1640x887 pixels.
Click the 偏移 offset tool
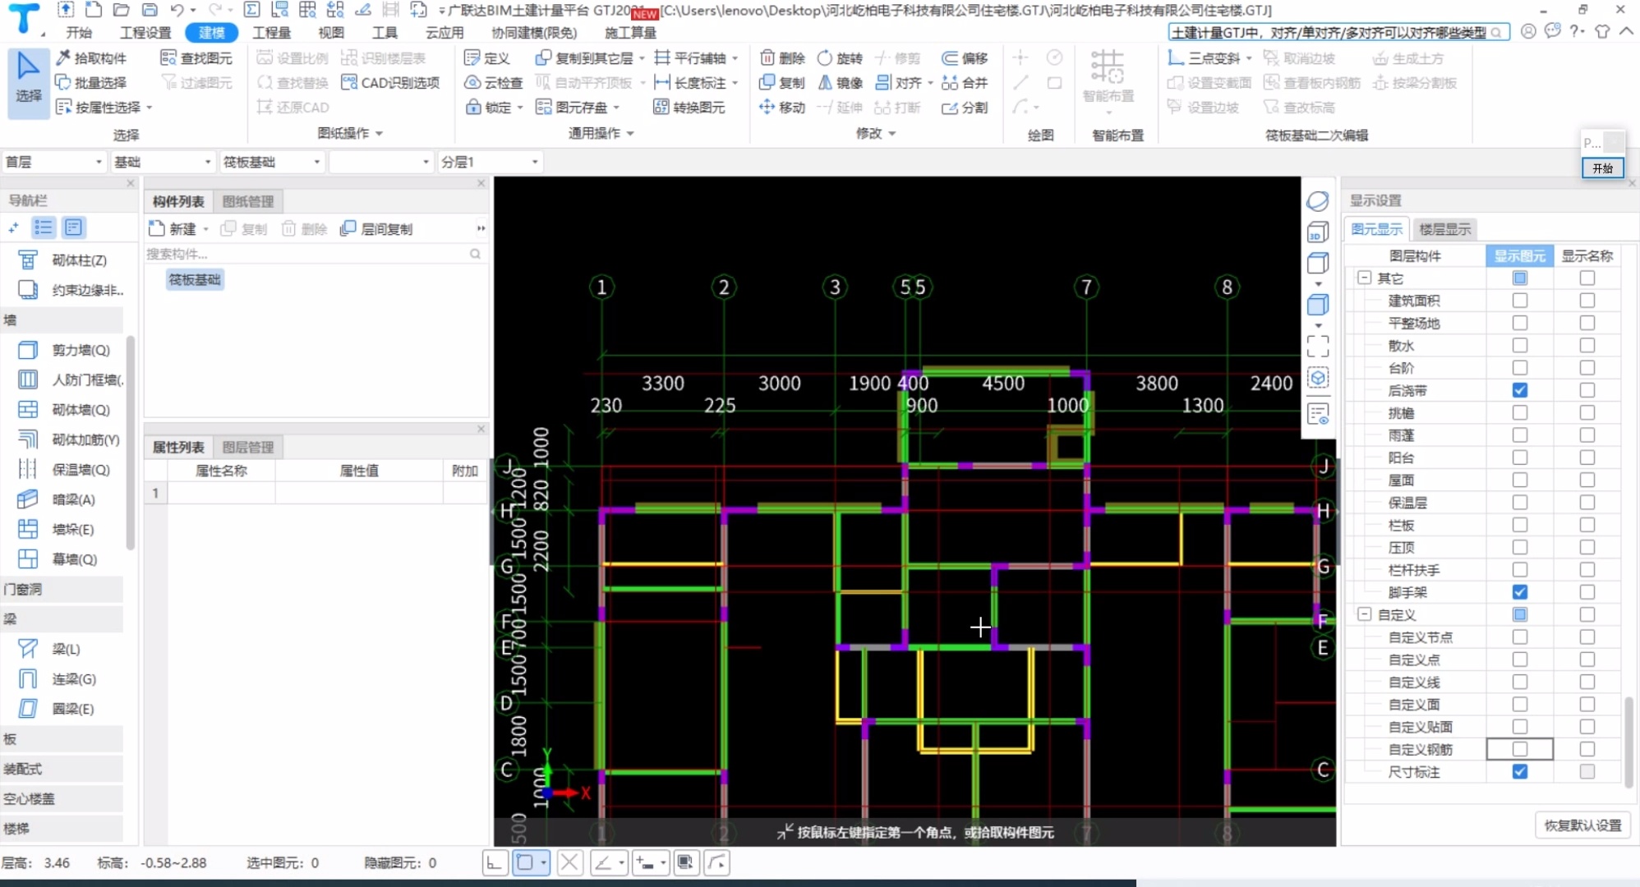(965, 58)
